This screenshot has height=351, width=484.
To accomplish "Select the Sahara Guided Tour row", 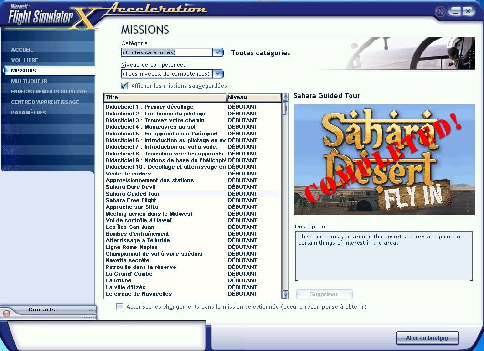I will click(x=192, y=194).
